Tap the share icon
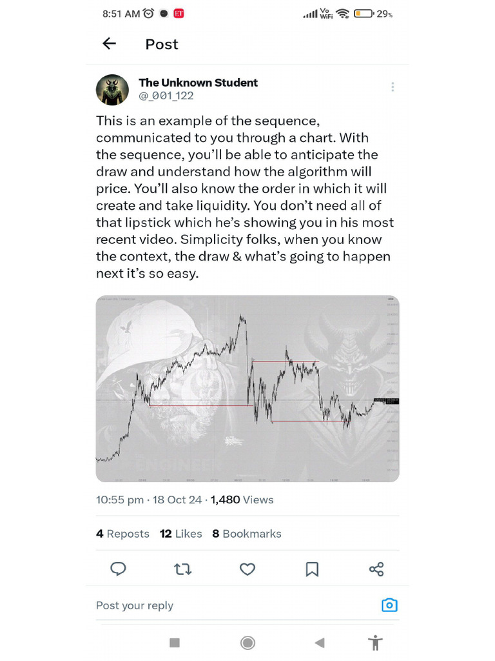The height and width of the screenshot is (661, 495). click(x=376, y=569)
